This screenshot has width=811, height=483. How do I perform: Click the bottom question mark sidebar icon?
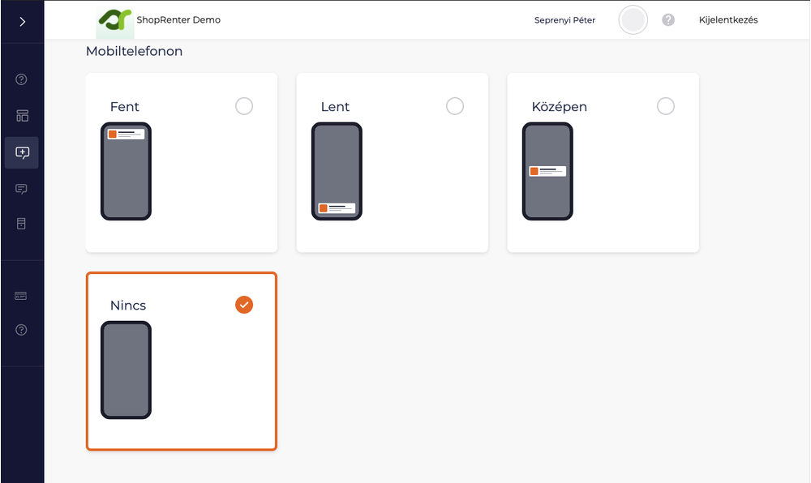pos(22,330)
